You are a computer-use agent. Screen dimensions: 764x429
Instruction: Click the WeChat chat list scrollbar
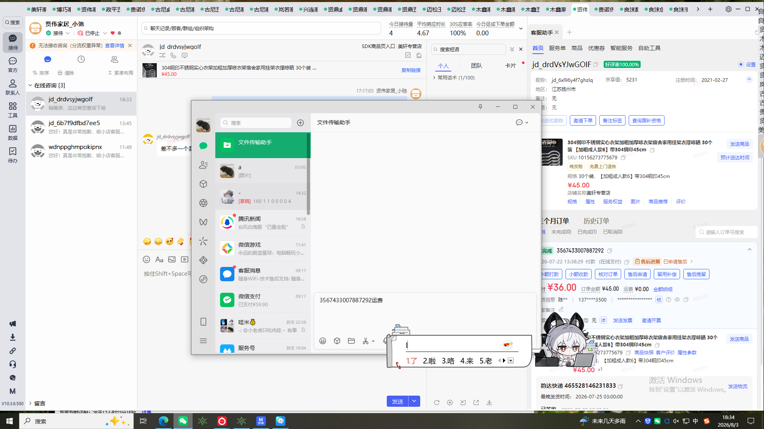pyautogui.click(x=308, y=174)
